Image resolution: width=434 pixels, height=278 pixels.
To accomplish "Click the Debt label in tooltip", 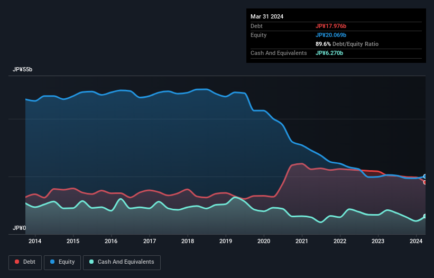I will click(x=256, y=26).
